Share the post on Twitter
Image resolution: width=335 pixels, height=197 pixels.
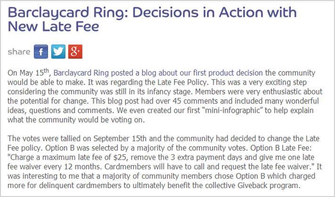tap(59, 52)
